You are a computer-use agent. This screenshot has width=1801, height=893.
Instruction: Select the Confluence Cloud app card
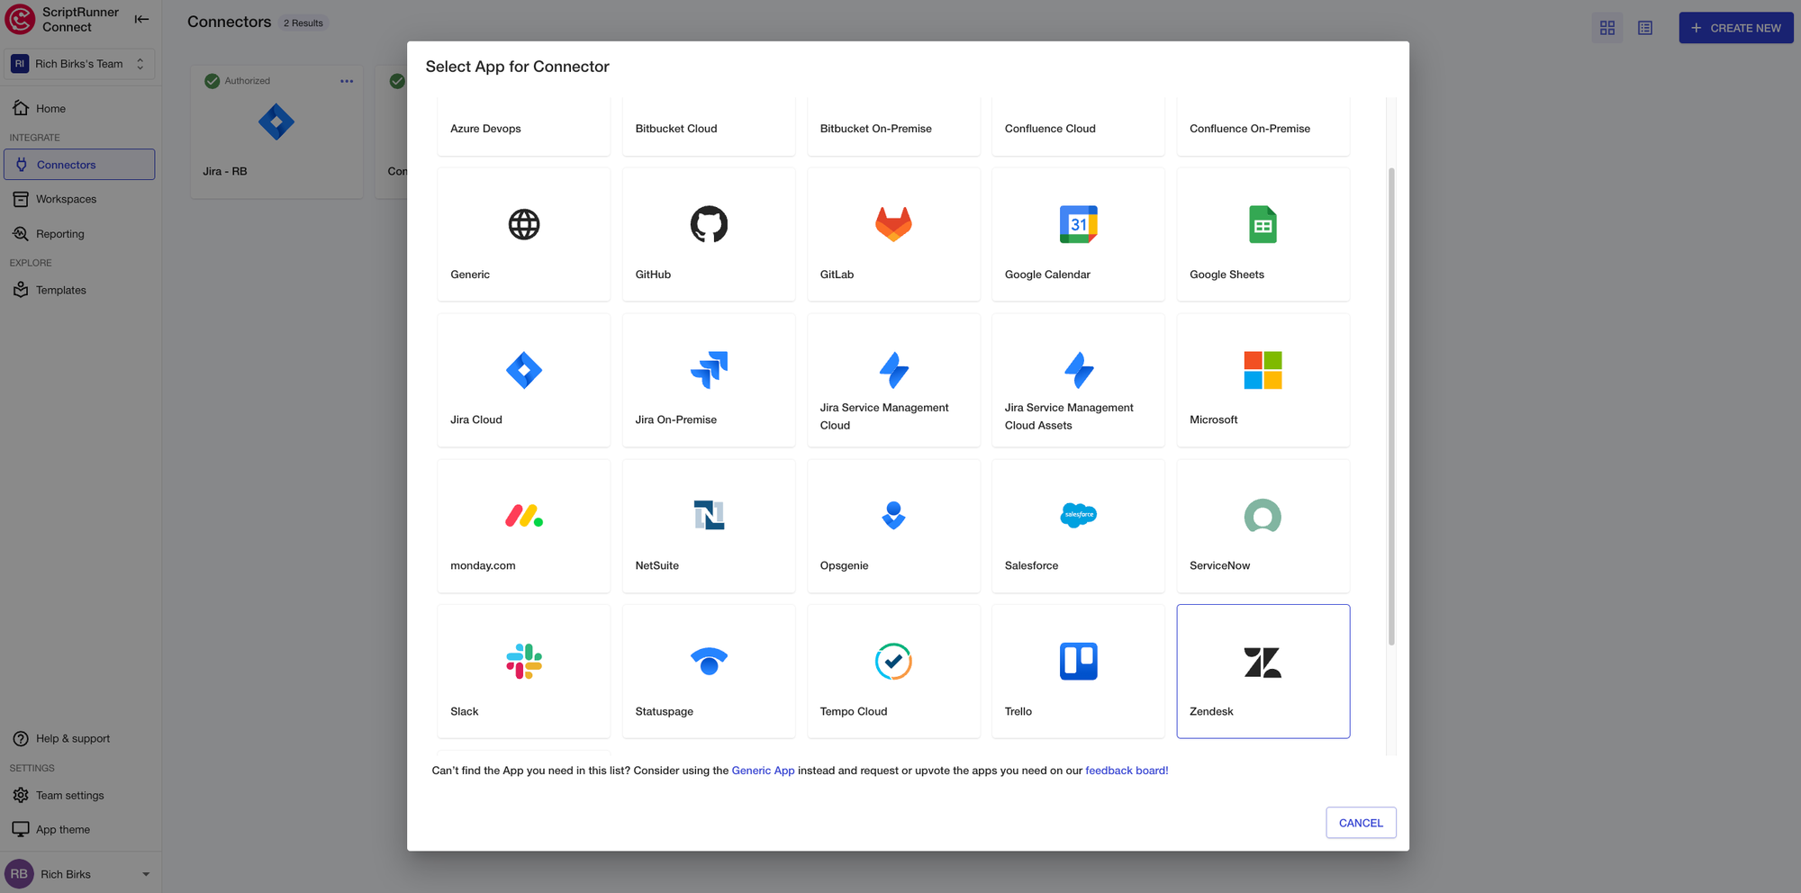1078,126
